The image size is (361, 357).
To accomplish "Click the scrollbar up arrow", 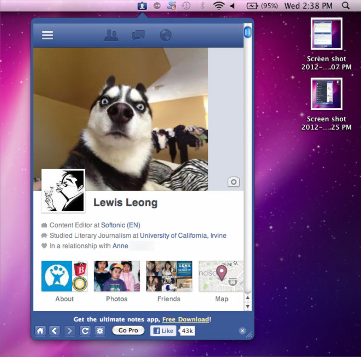I will pos(247,298).
